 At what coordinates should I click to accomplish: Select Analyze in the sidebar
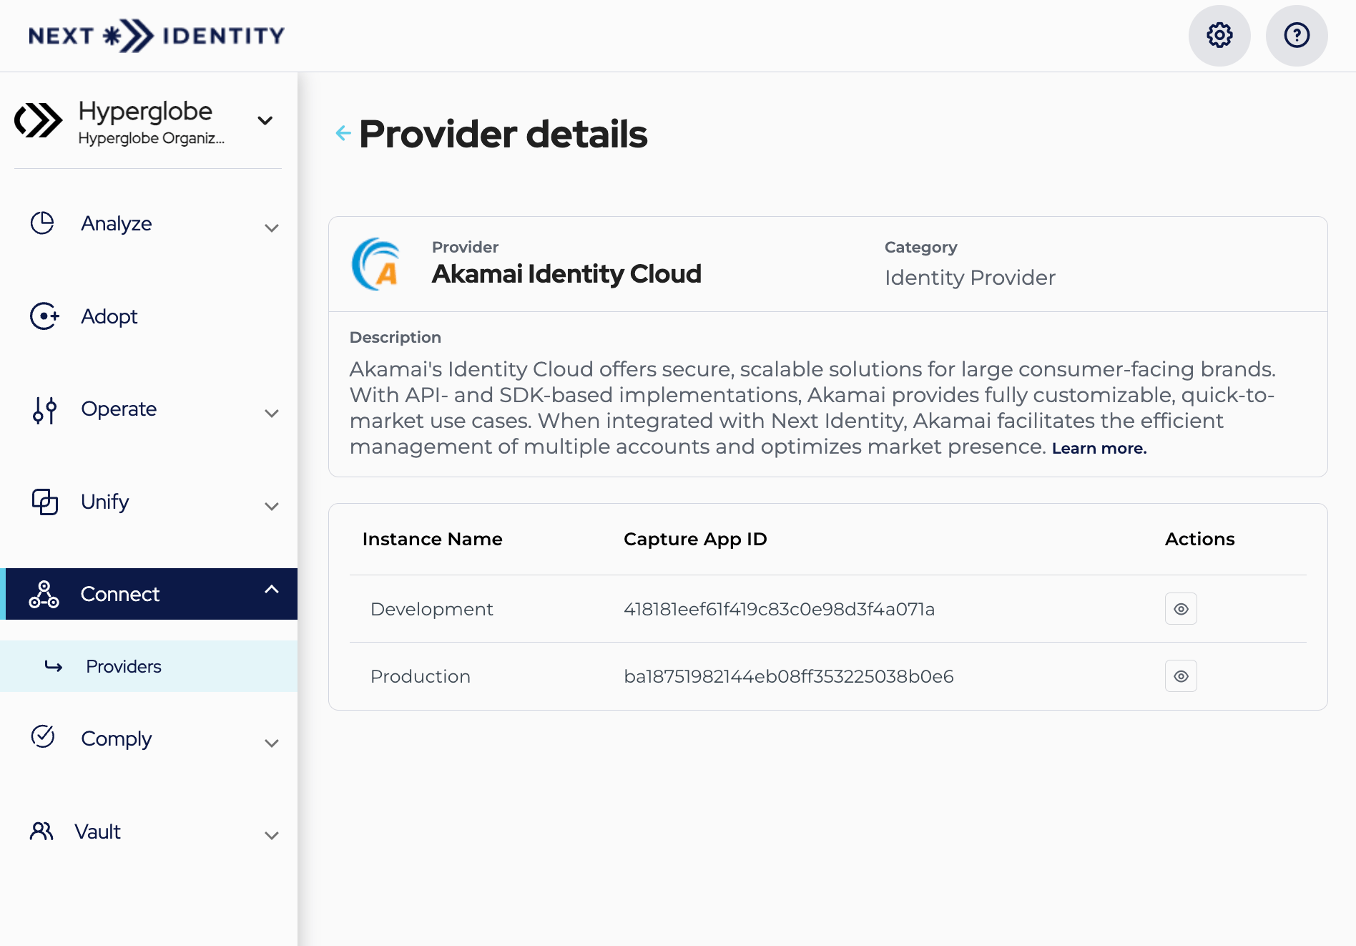[x=117, y=223]
